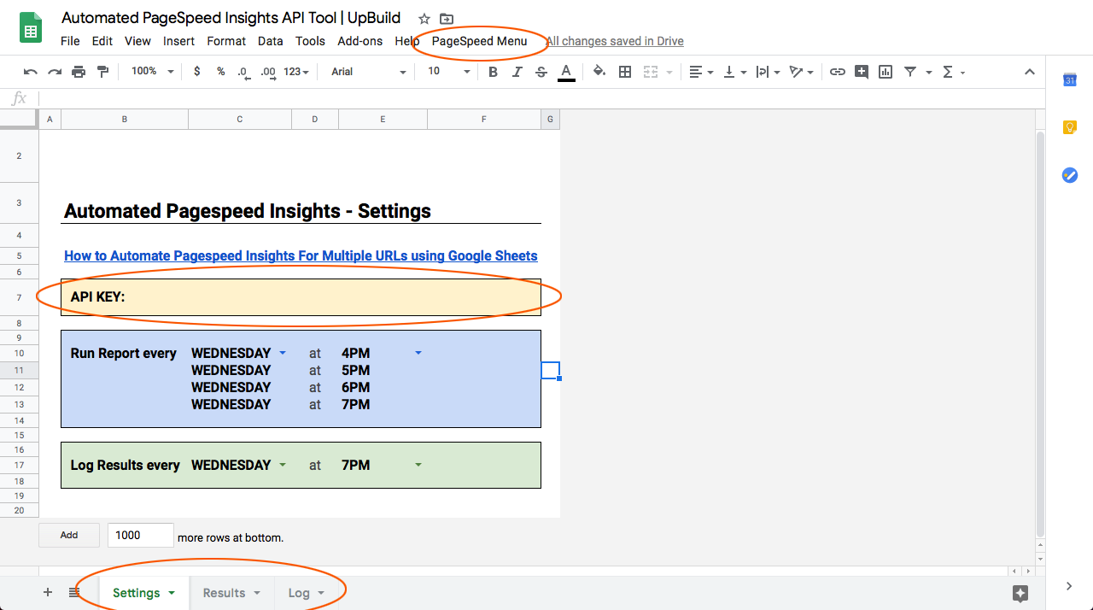Print the spreadsheet using the printer icon
This screenshot has width=1093, height=610.
click(79, 72)
